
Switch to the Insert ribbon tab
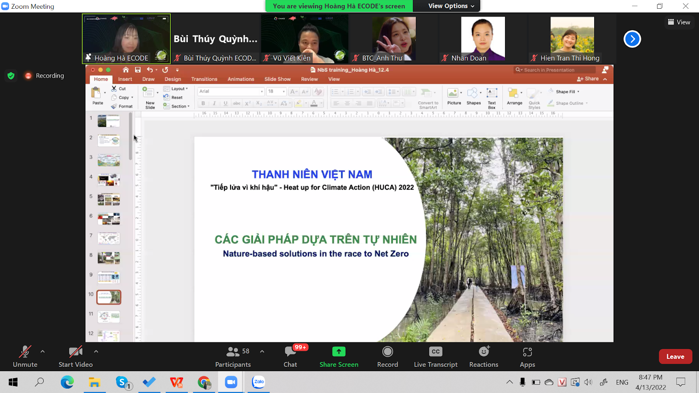tap(125, 79)
